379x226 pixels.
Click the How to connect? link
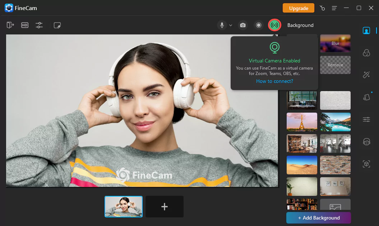click(x=274, y=81)
